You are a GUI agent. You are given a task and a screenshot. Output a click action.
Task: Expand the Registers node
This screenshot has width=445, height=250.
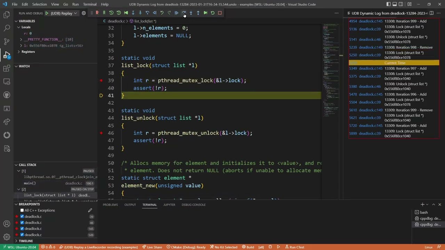tap(19, 52)
